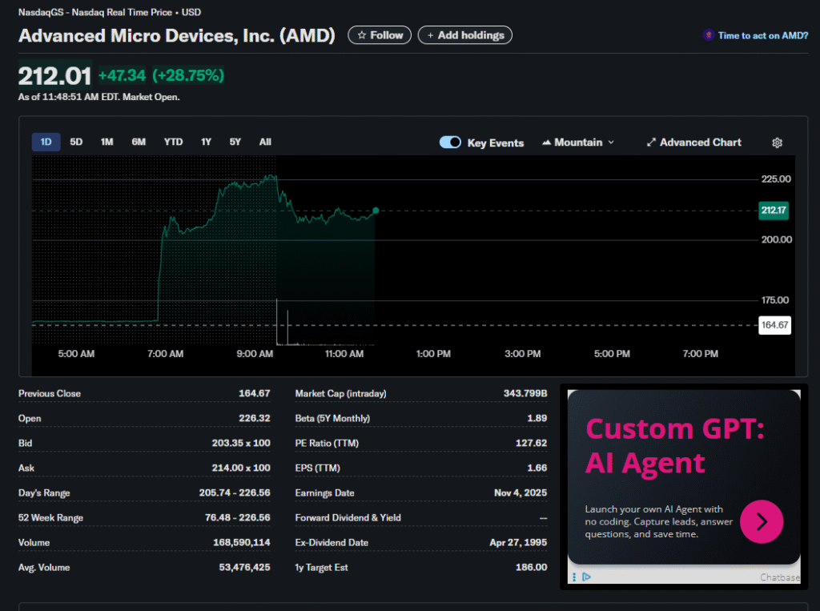Show the 6M chart range
Viewport: 820px width, 611px height.
pos(139,142)
